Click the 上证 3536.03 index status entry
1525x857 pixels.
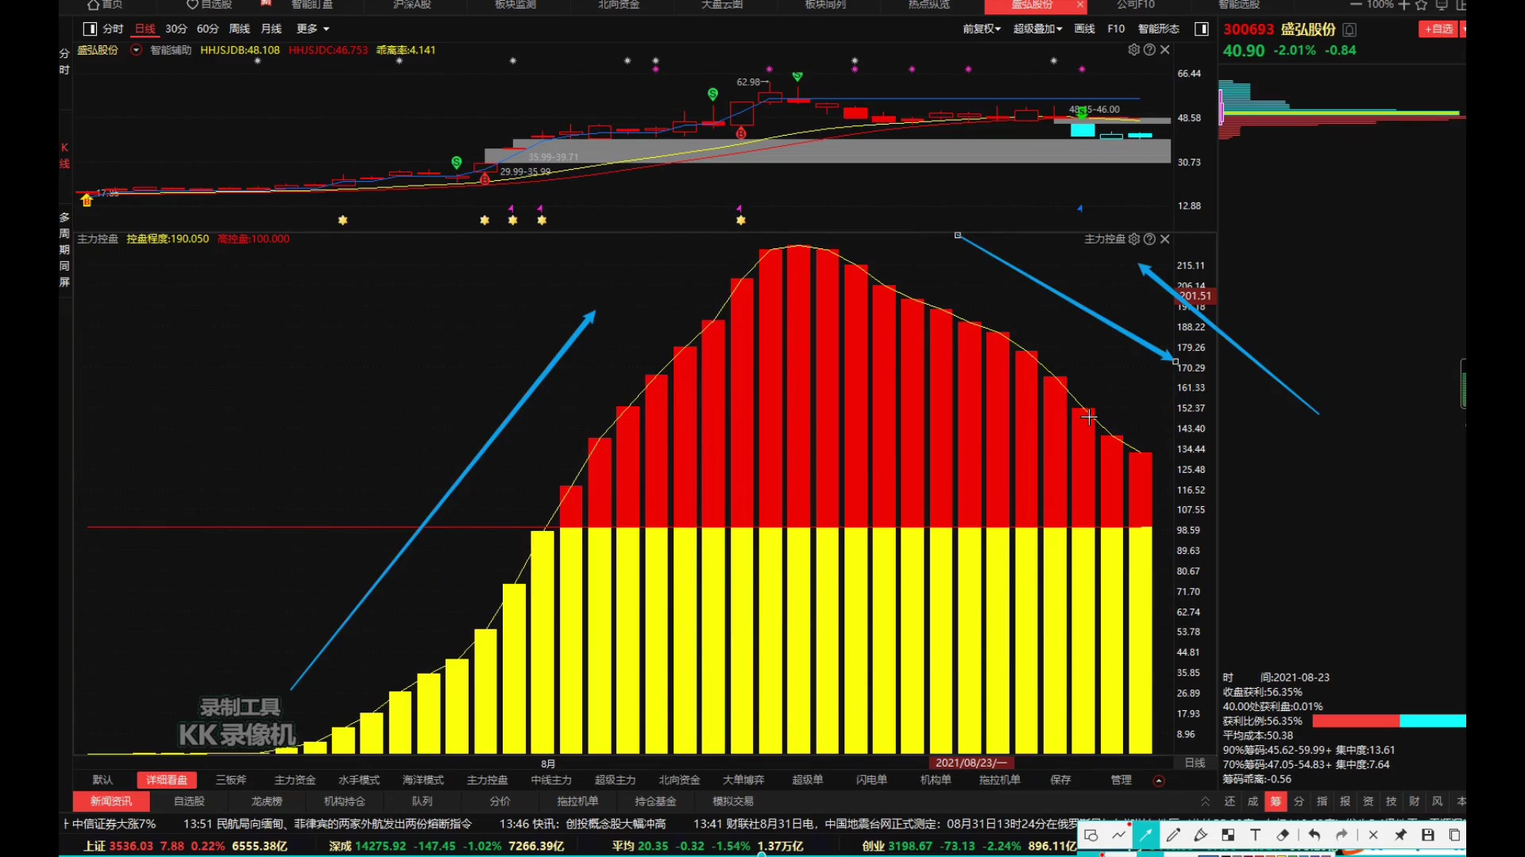(186, 846)
